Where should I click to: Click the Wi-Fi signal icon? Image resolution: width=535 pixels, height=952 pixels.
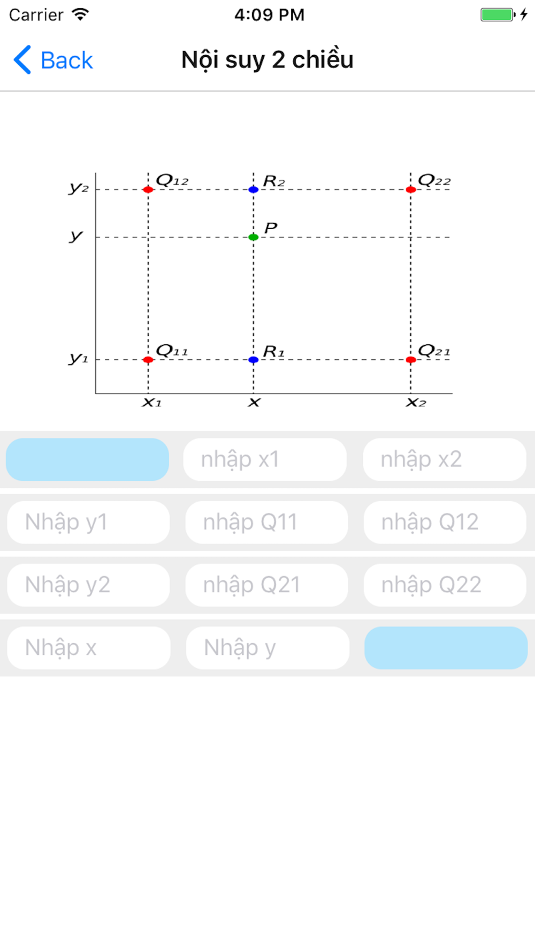[80, 14]
